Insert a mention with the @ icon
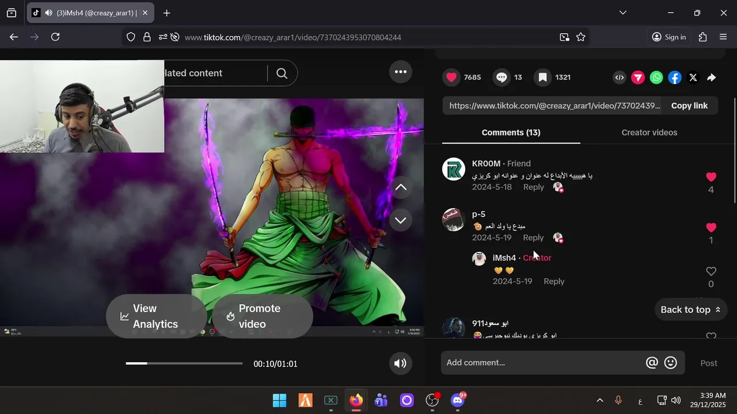The width and height of the screenshot is (737, 414). [x=652, y=363]
